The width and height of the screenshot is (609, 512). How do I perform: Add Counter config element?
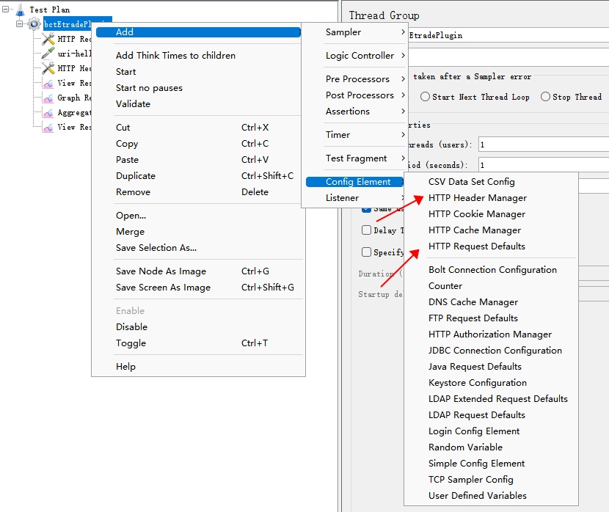coord(445,286)
